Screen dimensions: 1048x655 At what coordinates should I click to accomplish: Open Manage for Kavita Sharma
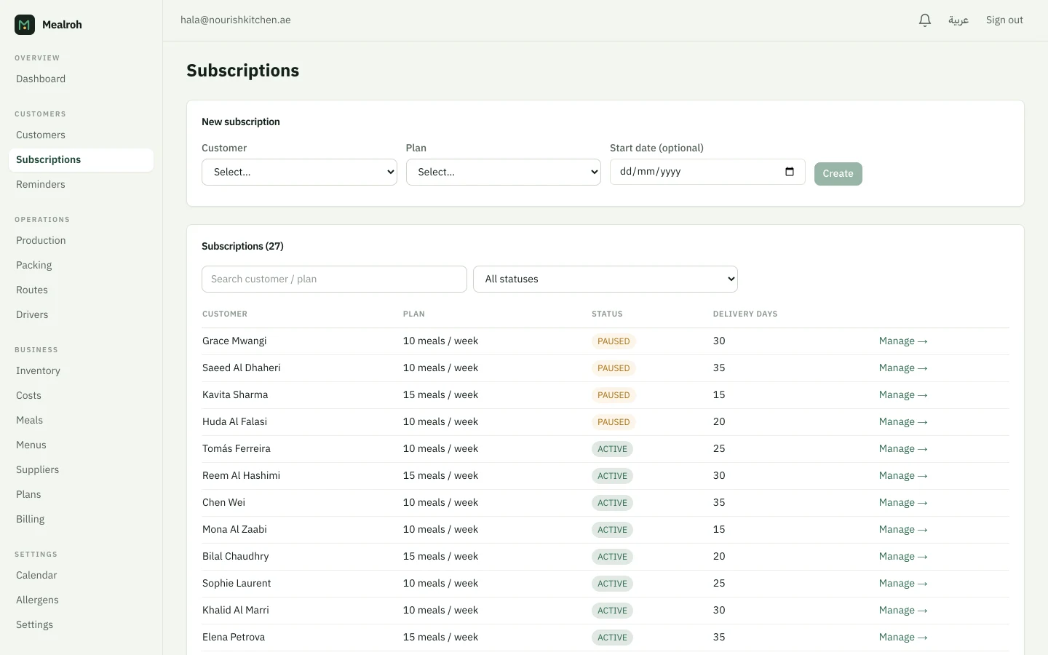pos(903,395)
